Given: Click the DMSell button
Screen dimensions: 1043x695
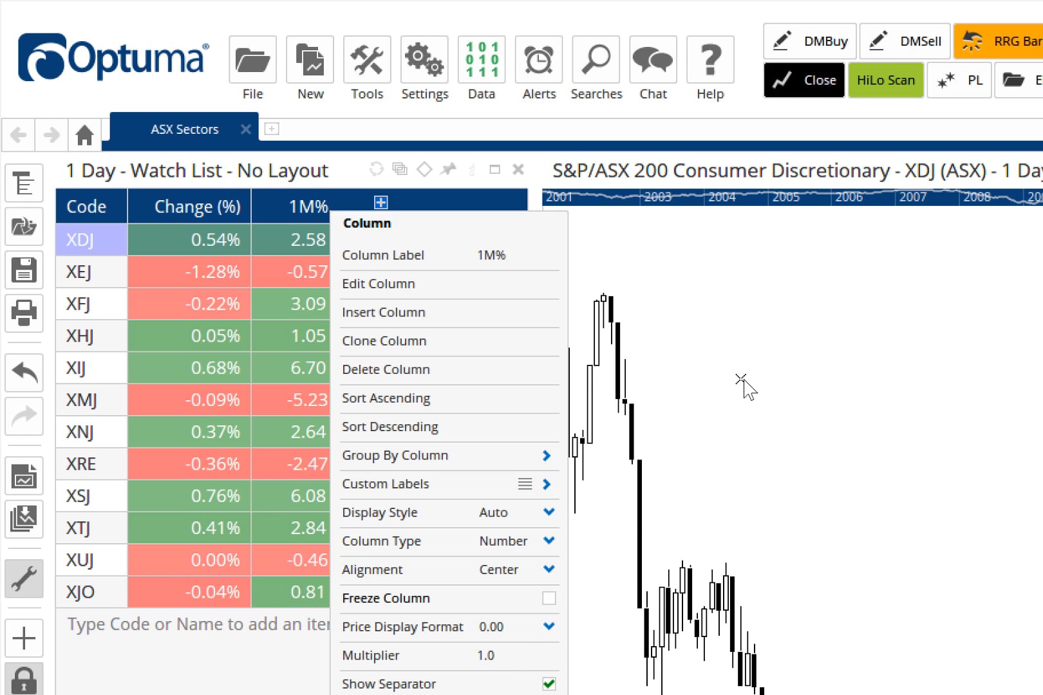Looking at the screenshot, I should pos(905,41).
